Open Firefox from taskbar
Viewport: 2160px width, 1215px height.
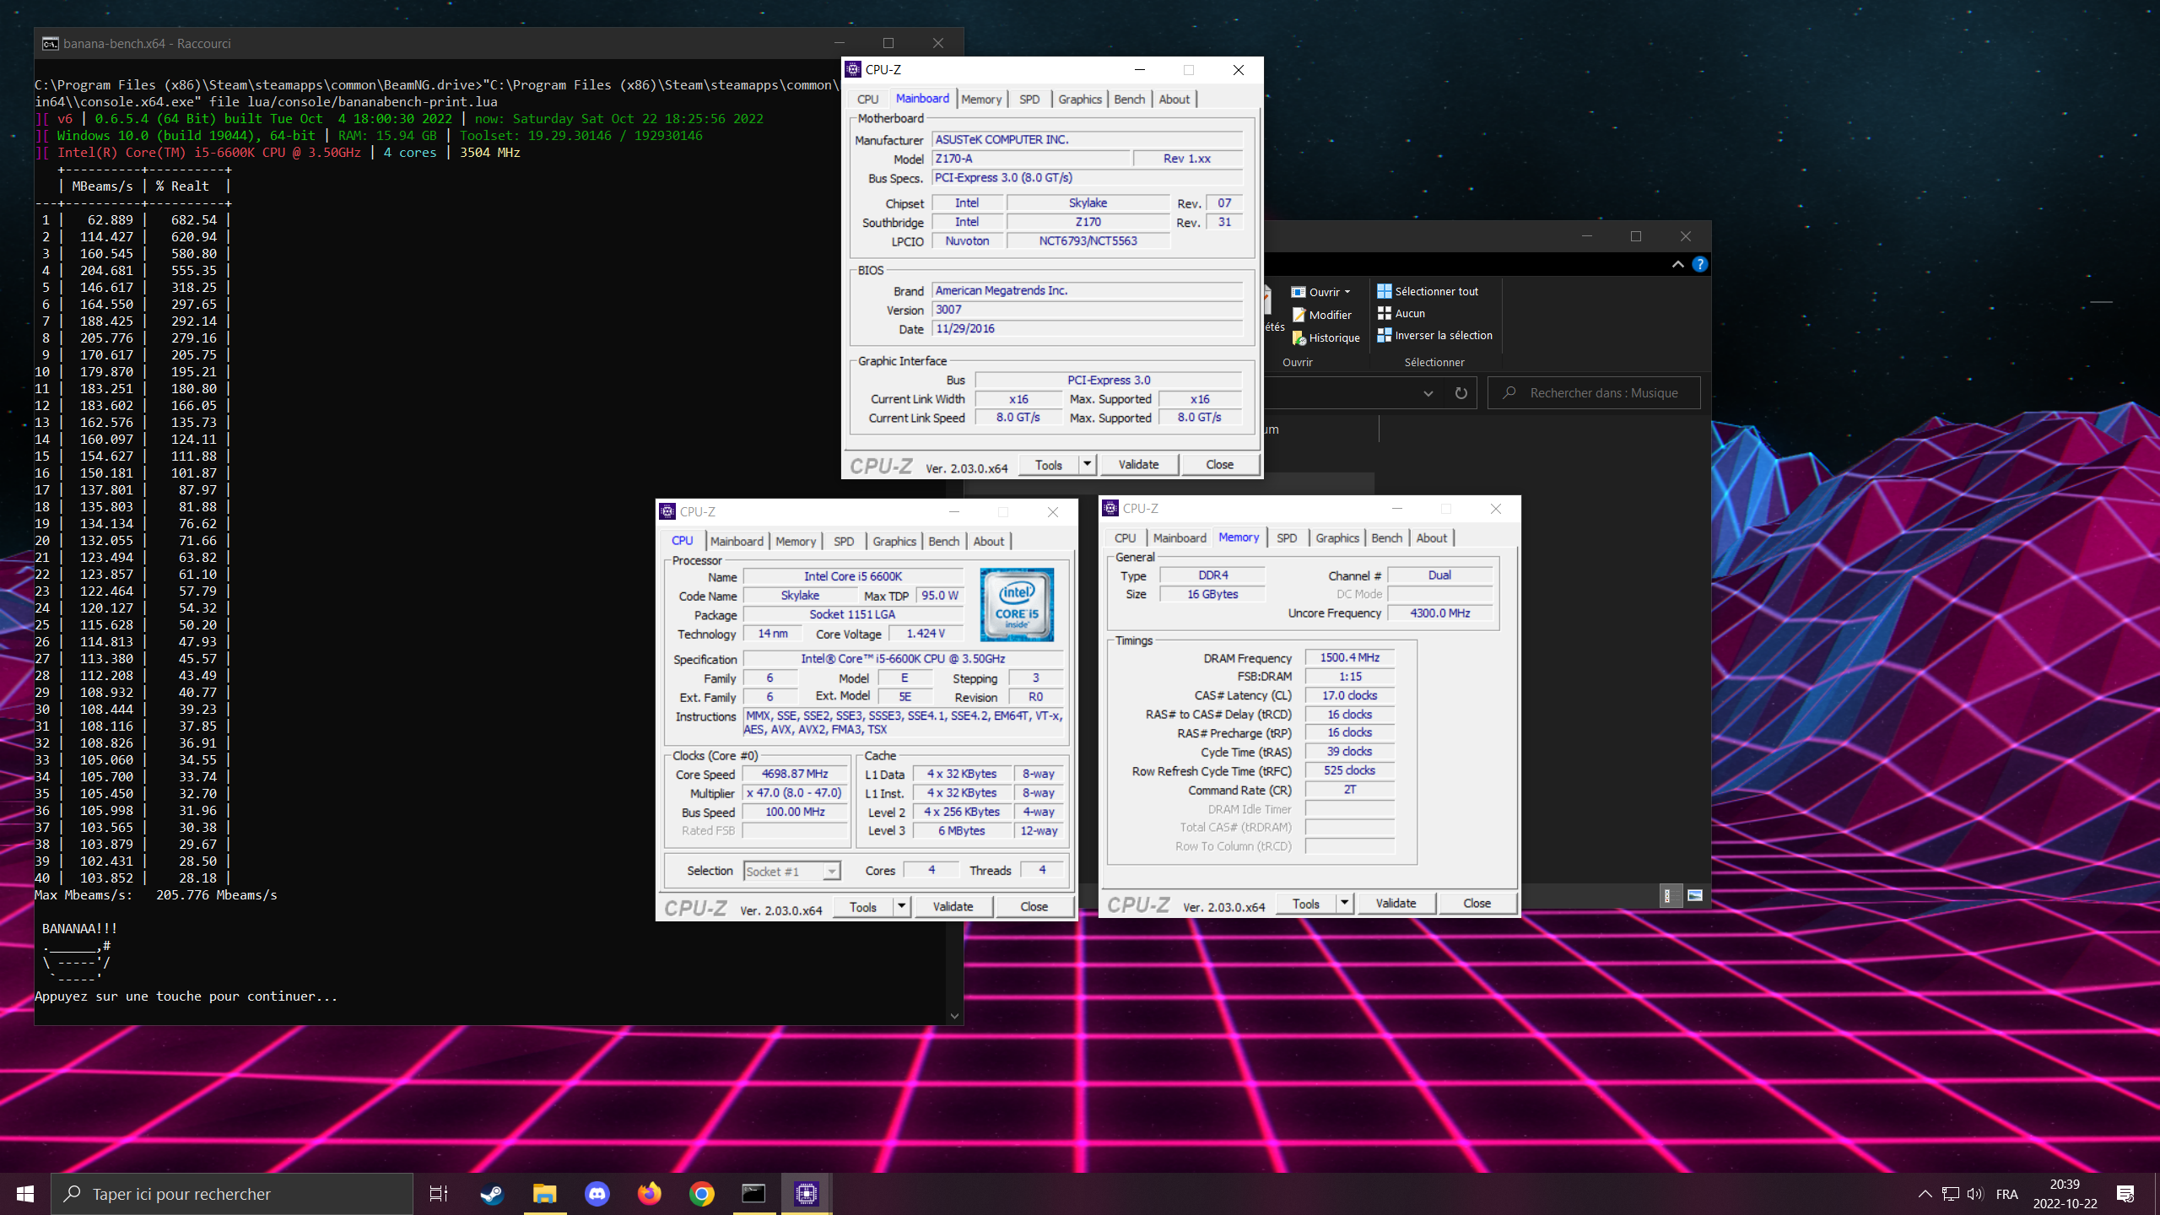(x=650, y=1194)
